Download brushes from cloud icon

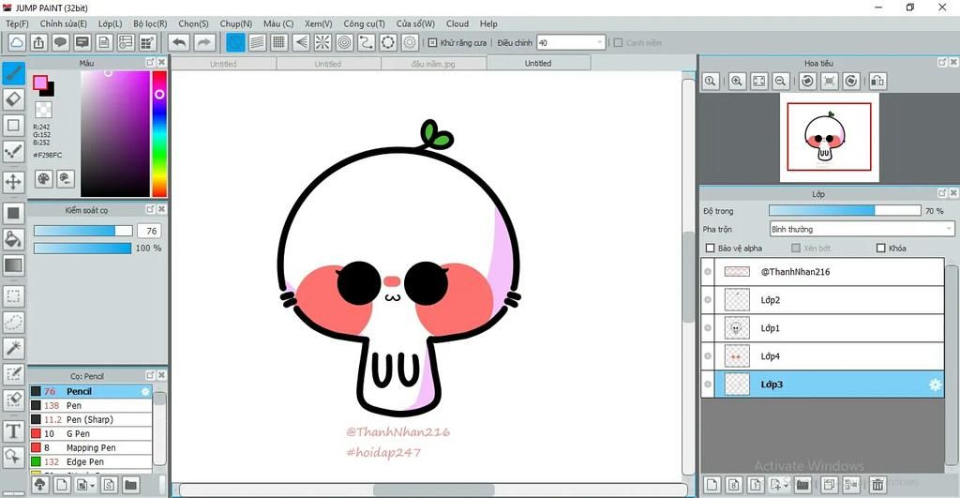pyautogui.click(x=39, y=485)
